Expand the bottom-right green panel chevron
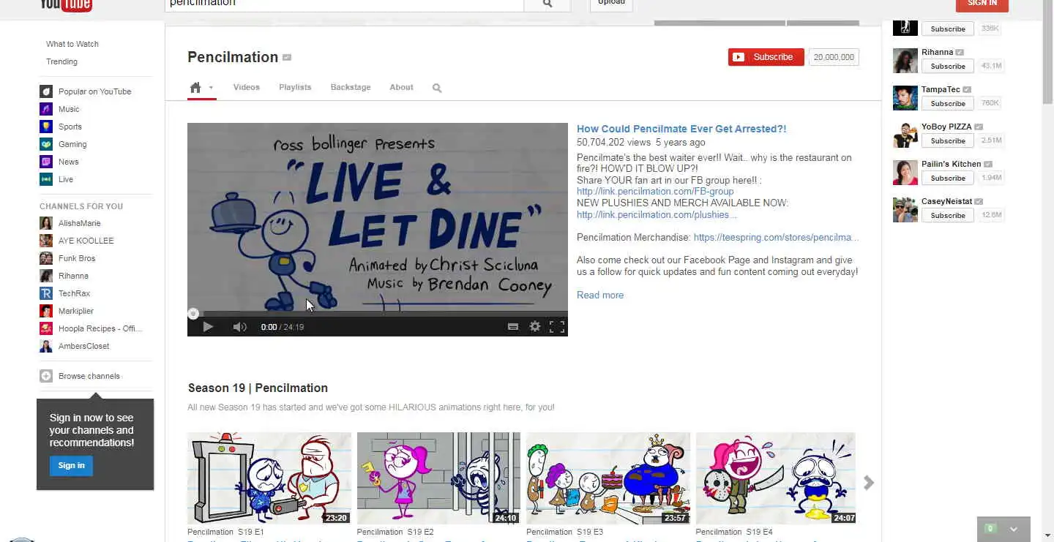The width and height of the screenshot is (1054, 542). 1014,529
